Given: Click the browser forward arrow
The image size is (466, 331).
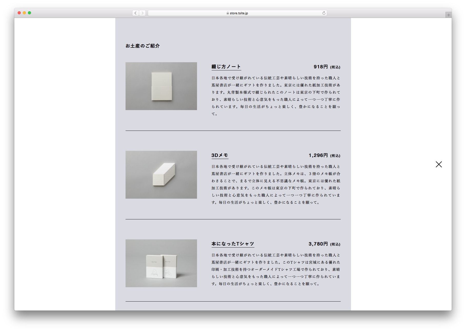Looking at the screenshot, I should 142,13.
